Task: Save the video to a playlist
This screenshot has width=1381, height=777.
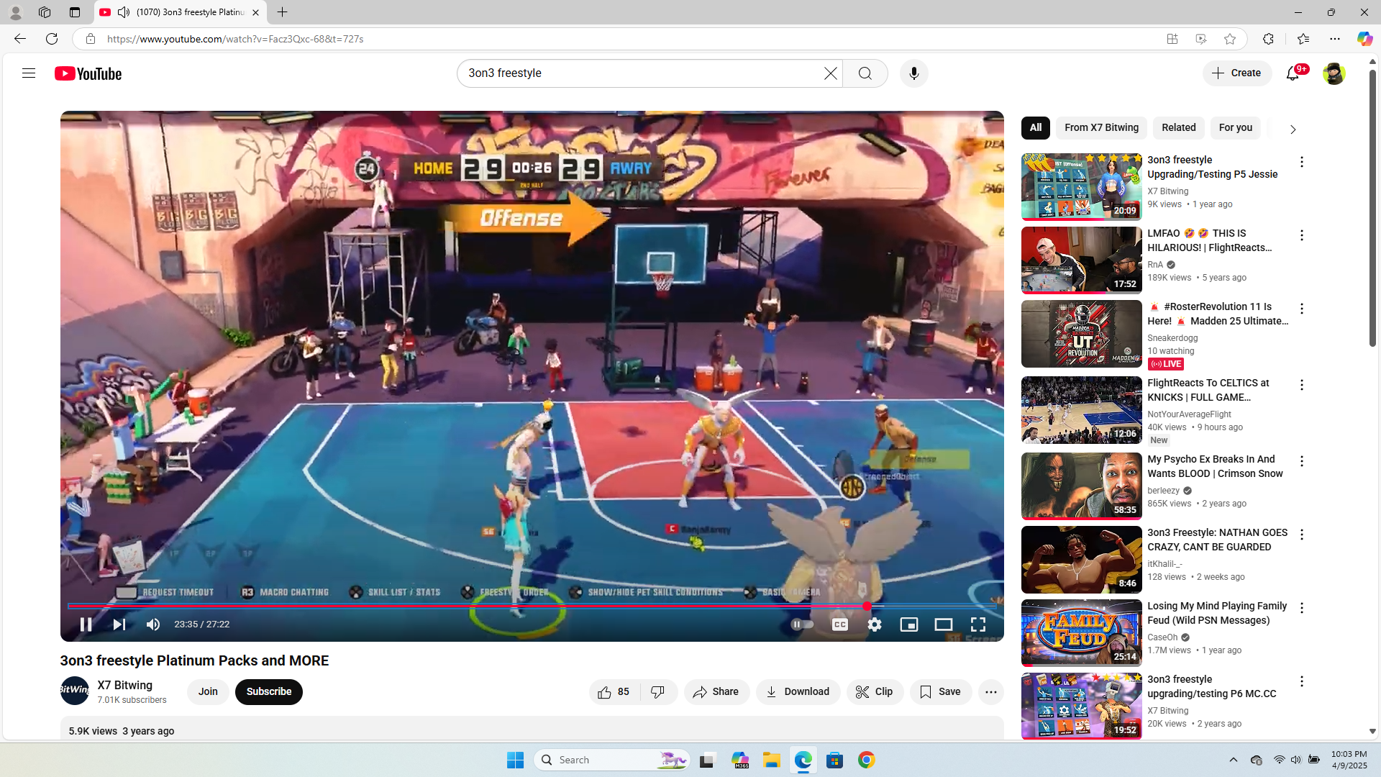Action: (x=941, y=692)
